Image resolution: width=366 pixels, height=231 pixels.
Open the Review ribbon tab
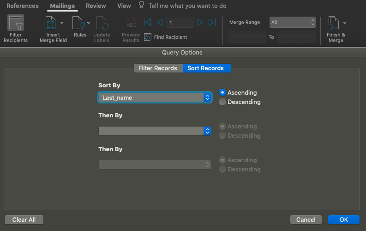[96, 6]
